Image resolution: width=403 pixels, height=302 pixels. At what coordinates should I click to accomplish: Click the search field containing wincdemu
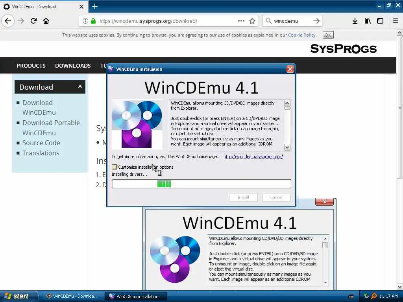pyautogui.click(x=292, y=21)
